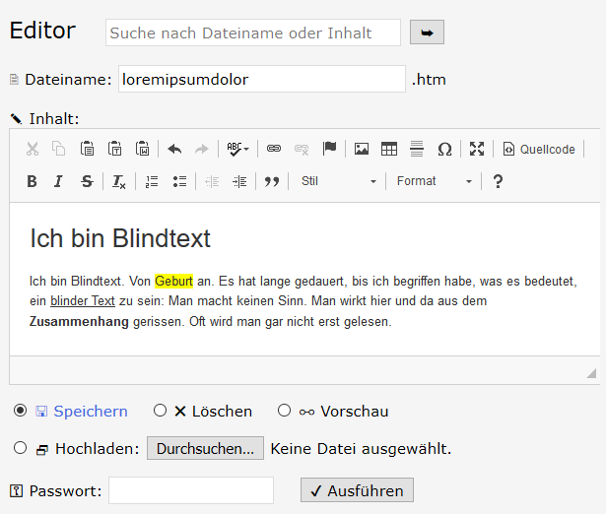Click the Ausführen button
Viewport: 606px width, 514px height.
coord(357,490)
